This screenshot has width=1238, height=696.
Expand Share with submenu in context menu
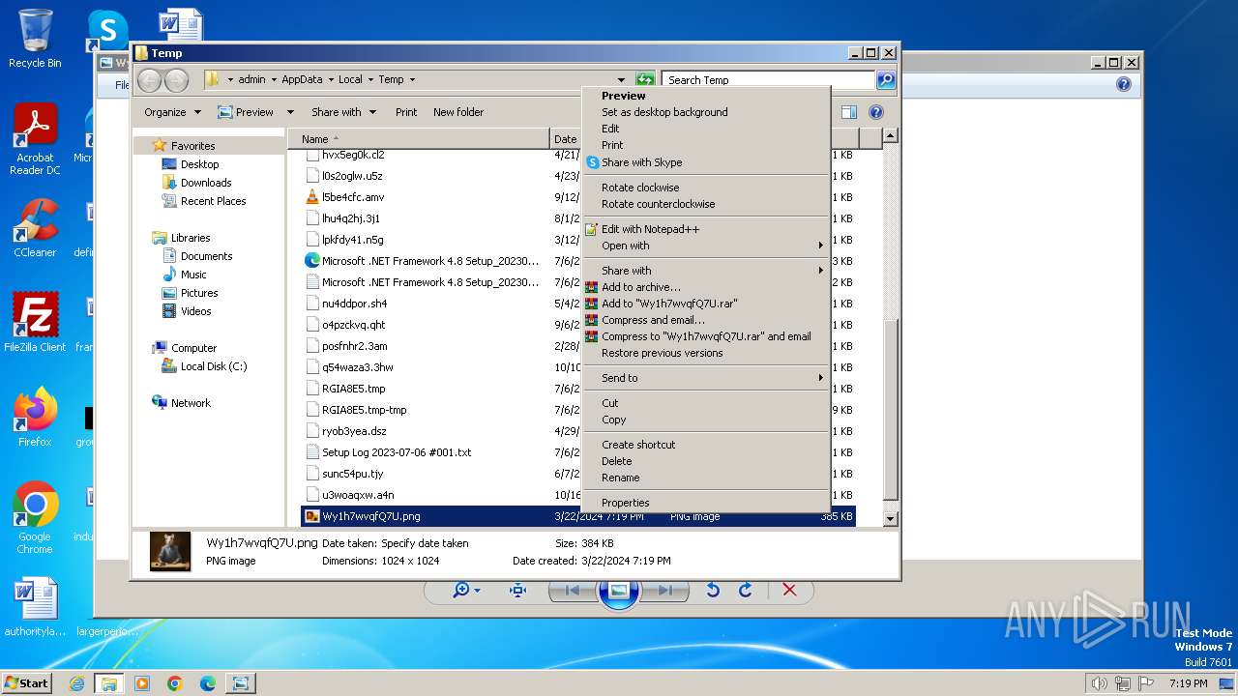tap(705, 271)
